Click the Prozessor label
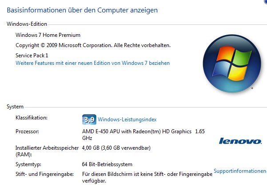267x187 pixels. click(x=28, y=132)
